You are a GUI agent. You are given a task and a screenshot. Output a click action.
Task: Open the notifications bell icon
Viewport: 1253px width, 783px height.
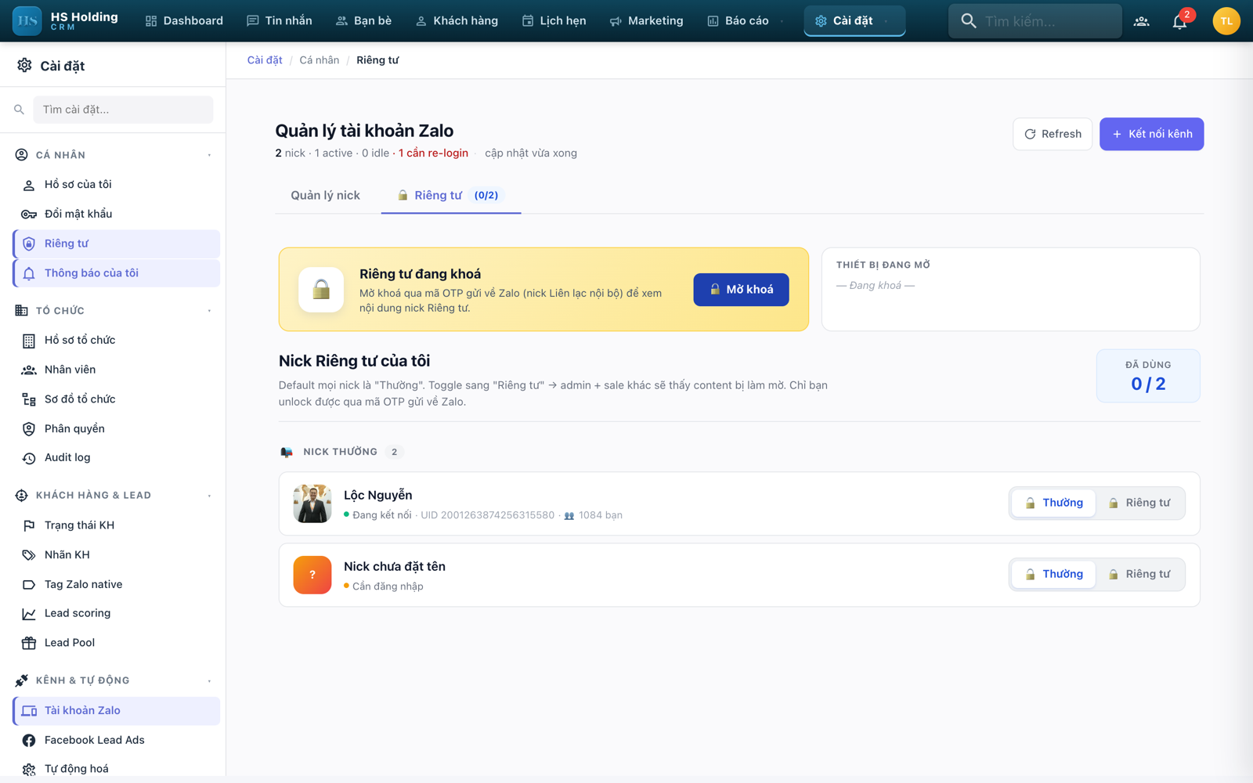1180,21
